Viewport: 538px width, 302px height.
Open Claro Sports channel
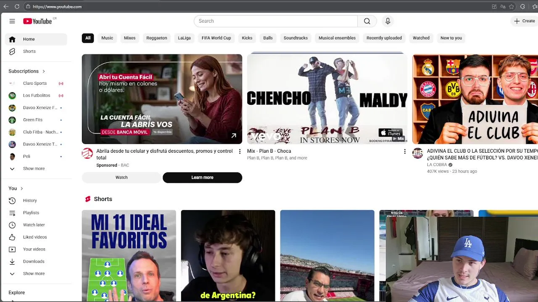point(36,83)
